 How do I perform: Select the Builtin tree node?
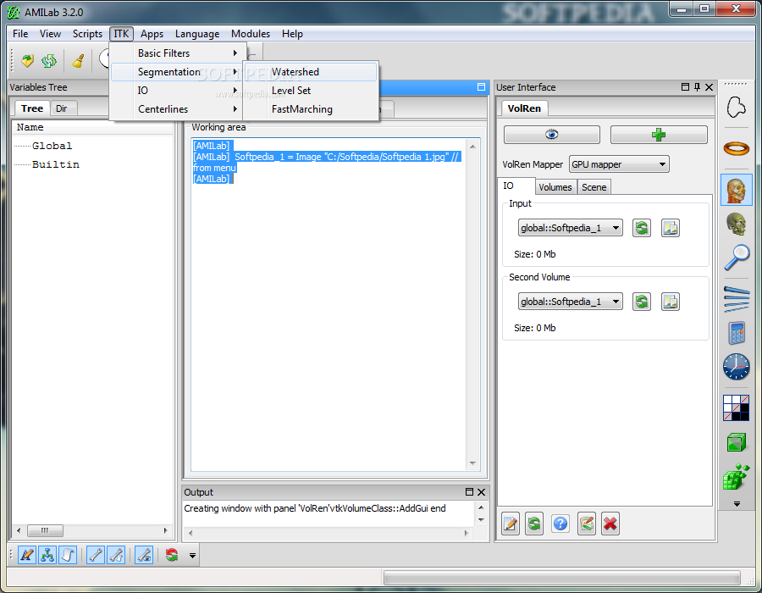pyautogui.click(x=55, y=164)
